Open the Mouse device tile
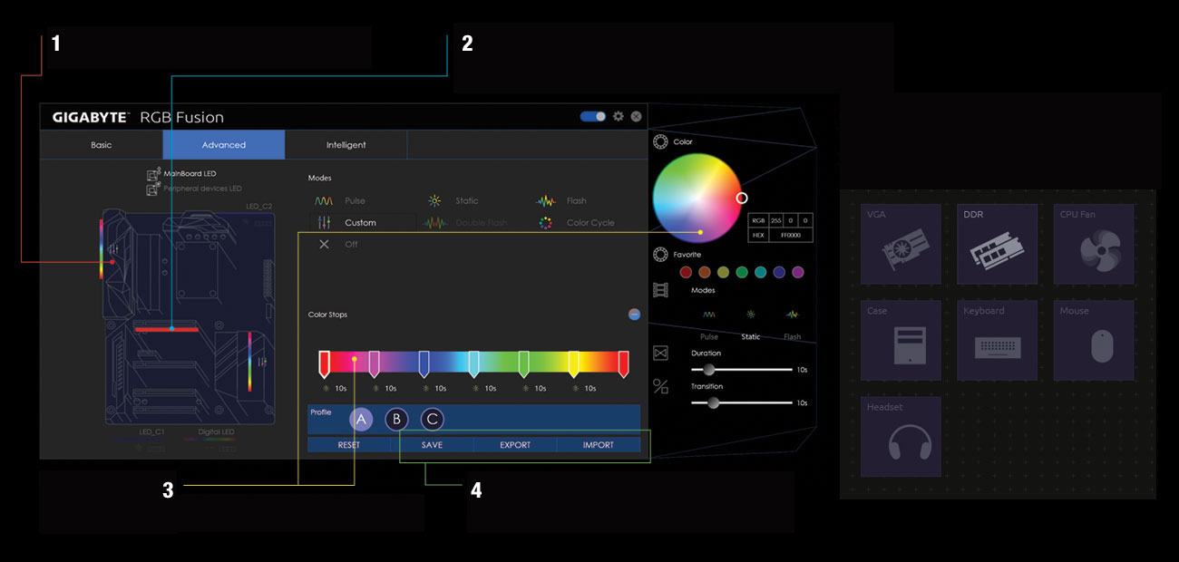Screen dimensions: 1179x562 click(1094, 340)
